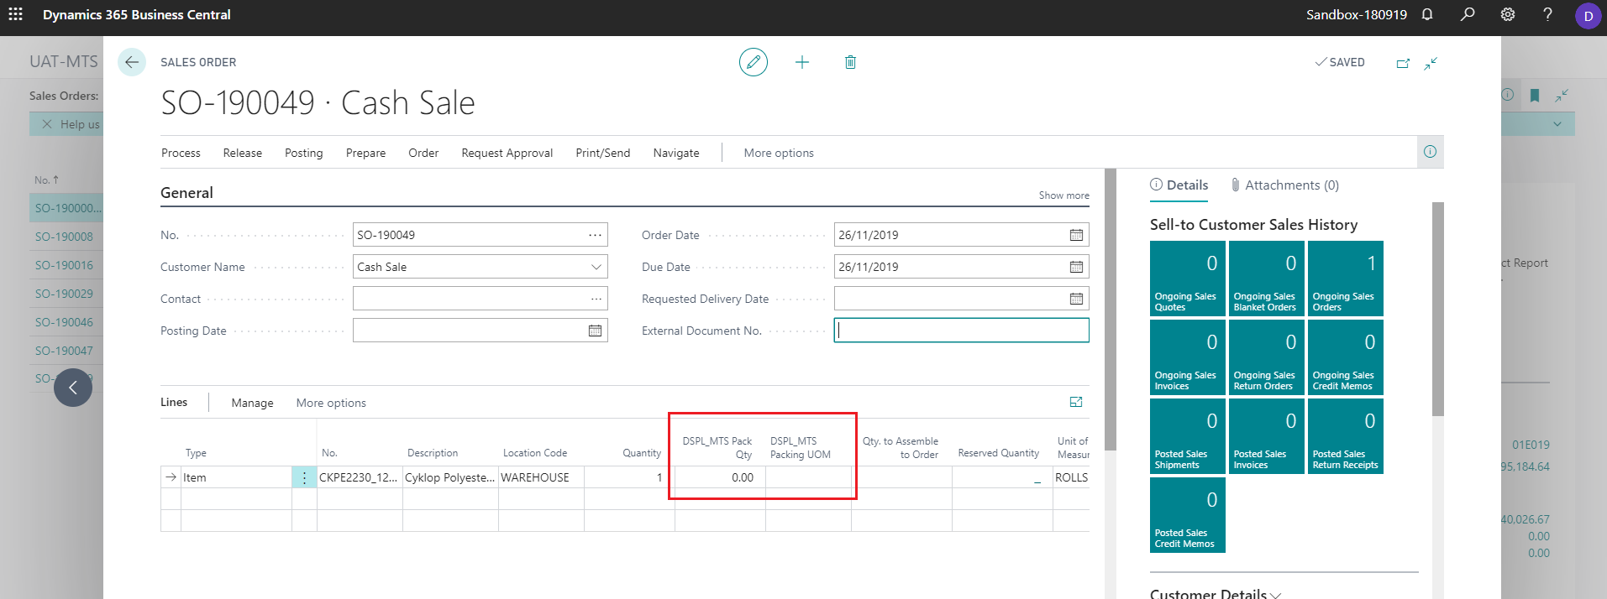Delete the order with trash icon
The width and height of the screenshot is (1607, 599).
coord(850,62)
